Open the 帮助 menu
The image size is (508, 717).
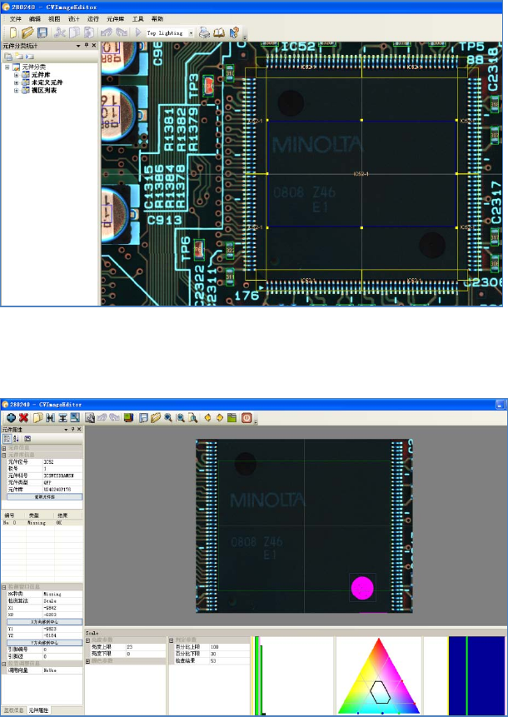[x=157, y=19]
